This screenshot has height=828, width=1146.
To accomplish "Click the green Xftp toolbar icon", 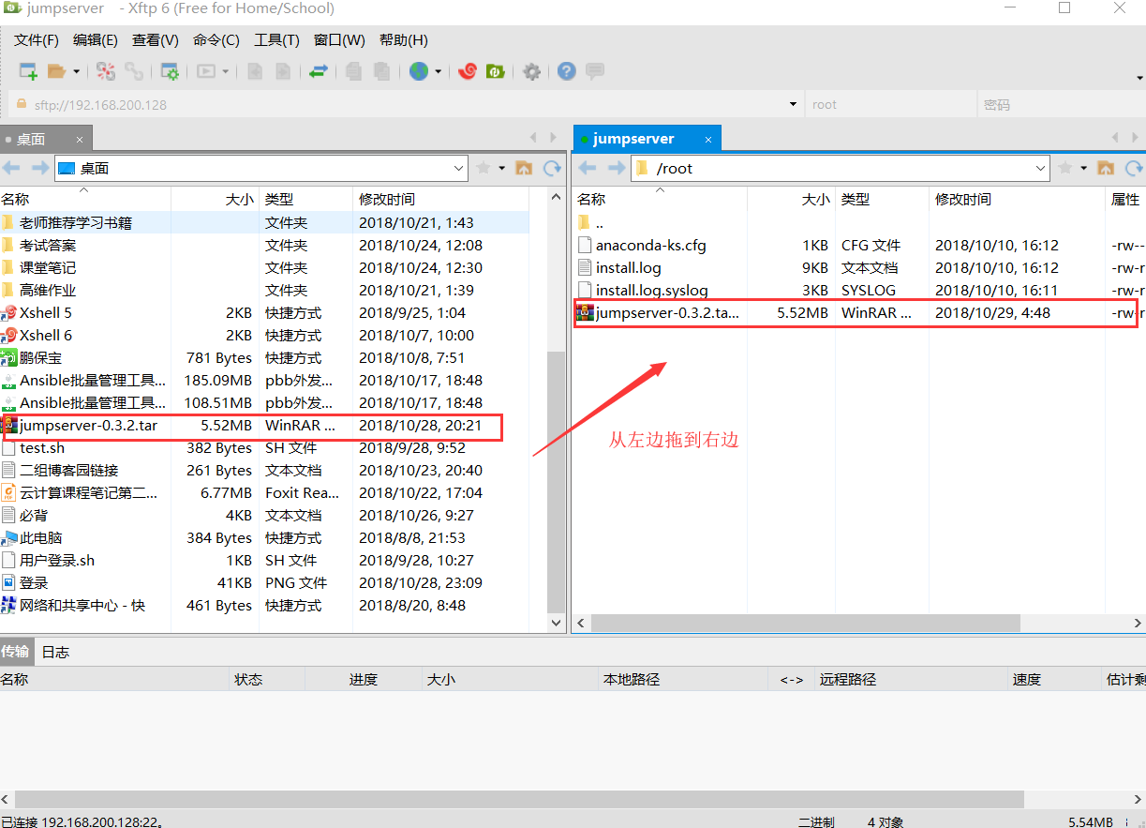I will [496, 71].
